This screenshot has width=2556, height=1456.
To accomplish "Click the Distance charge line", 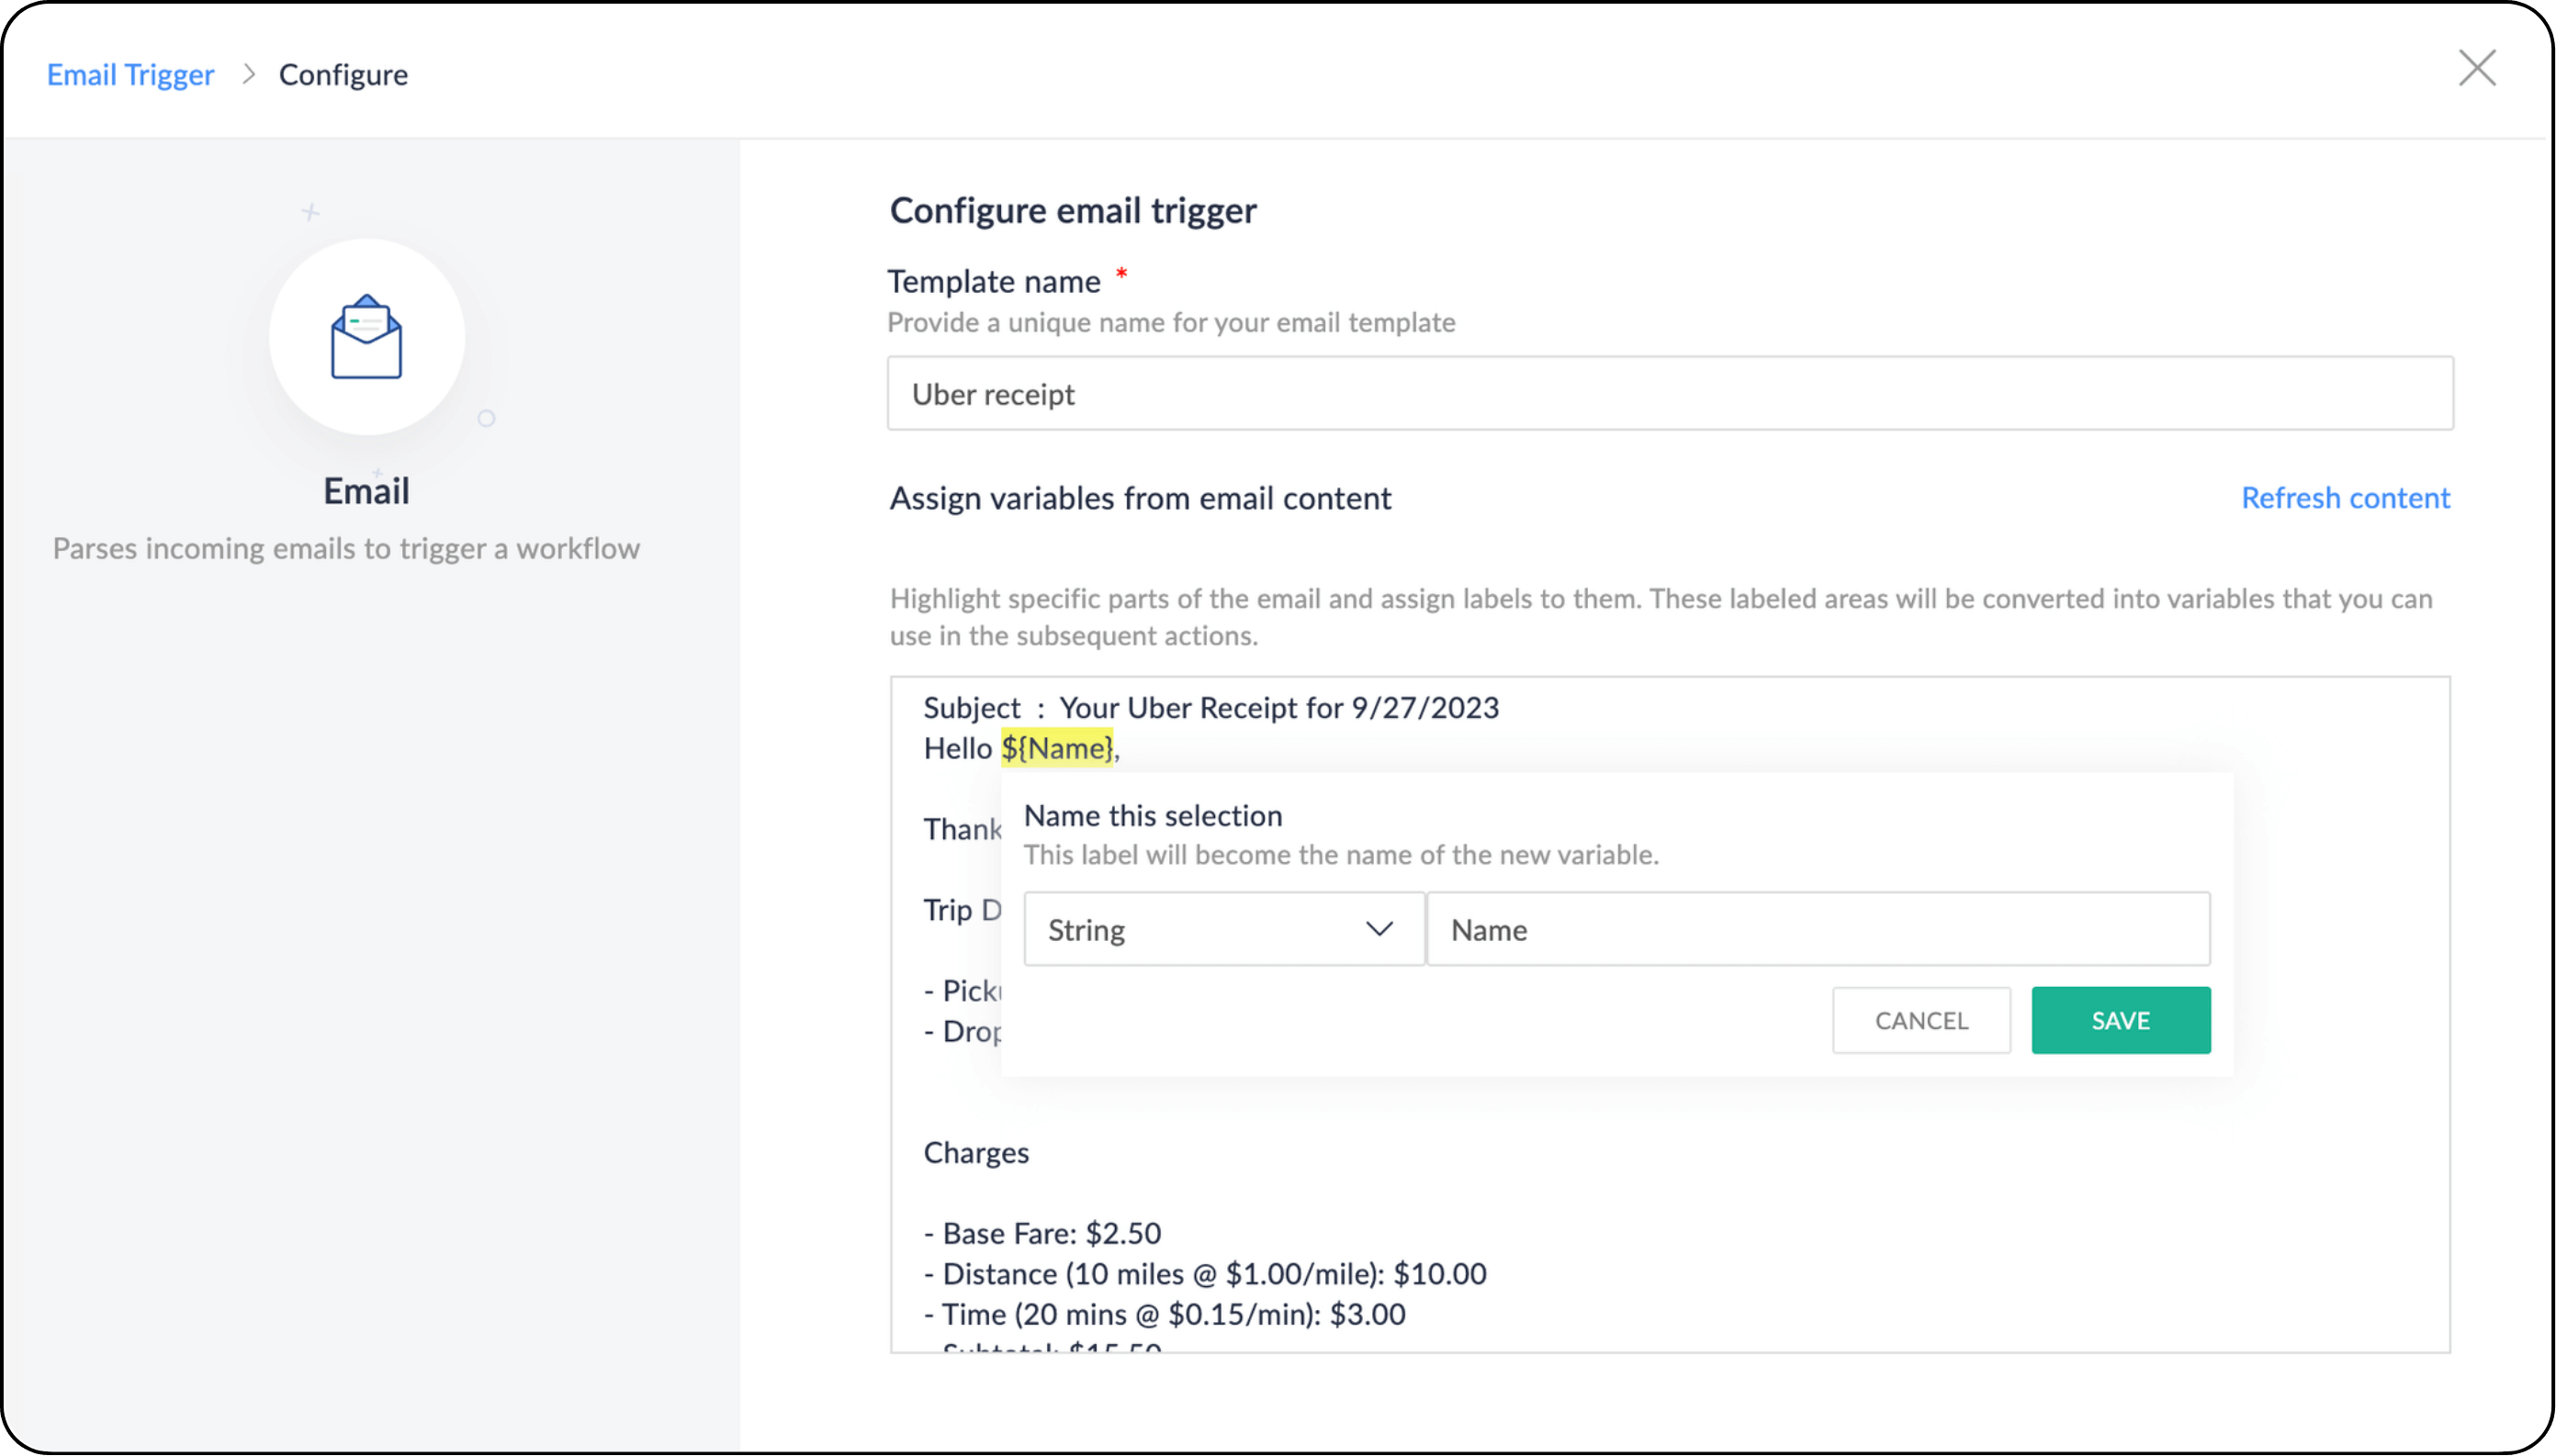I will point(1204,1273).
